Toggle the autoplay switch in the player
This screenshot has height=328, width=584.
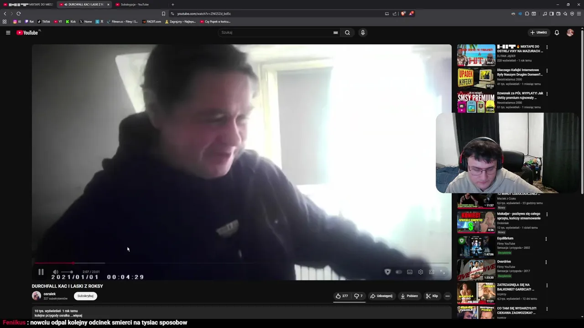point(399,272)
